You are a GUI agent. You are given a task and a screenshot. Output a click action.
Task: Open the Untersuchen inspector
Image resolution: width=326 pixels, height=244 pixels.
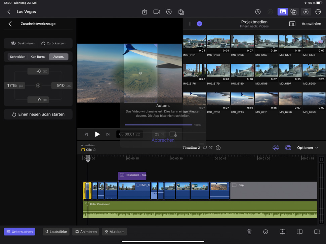pyautogui.click(x=19, y=232)
